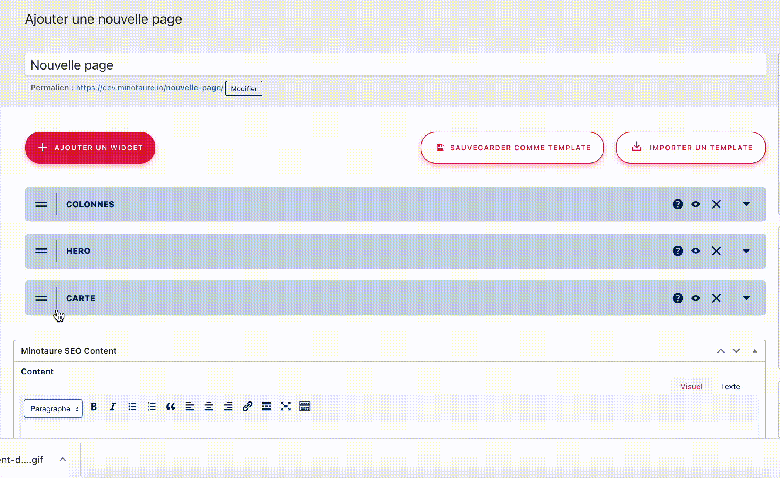
Task: Open the Paragraphe format dropdown
Action: pos(53,408)
